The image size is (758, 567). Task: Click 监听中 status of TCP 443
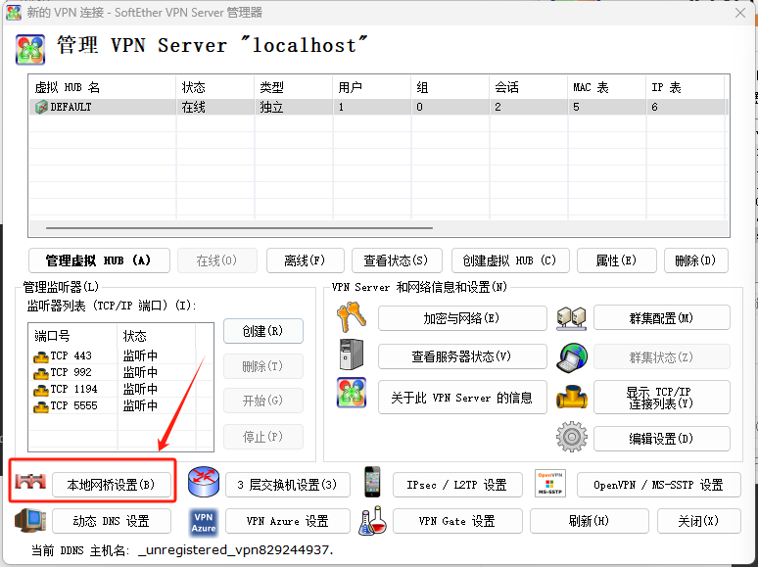140,356
